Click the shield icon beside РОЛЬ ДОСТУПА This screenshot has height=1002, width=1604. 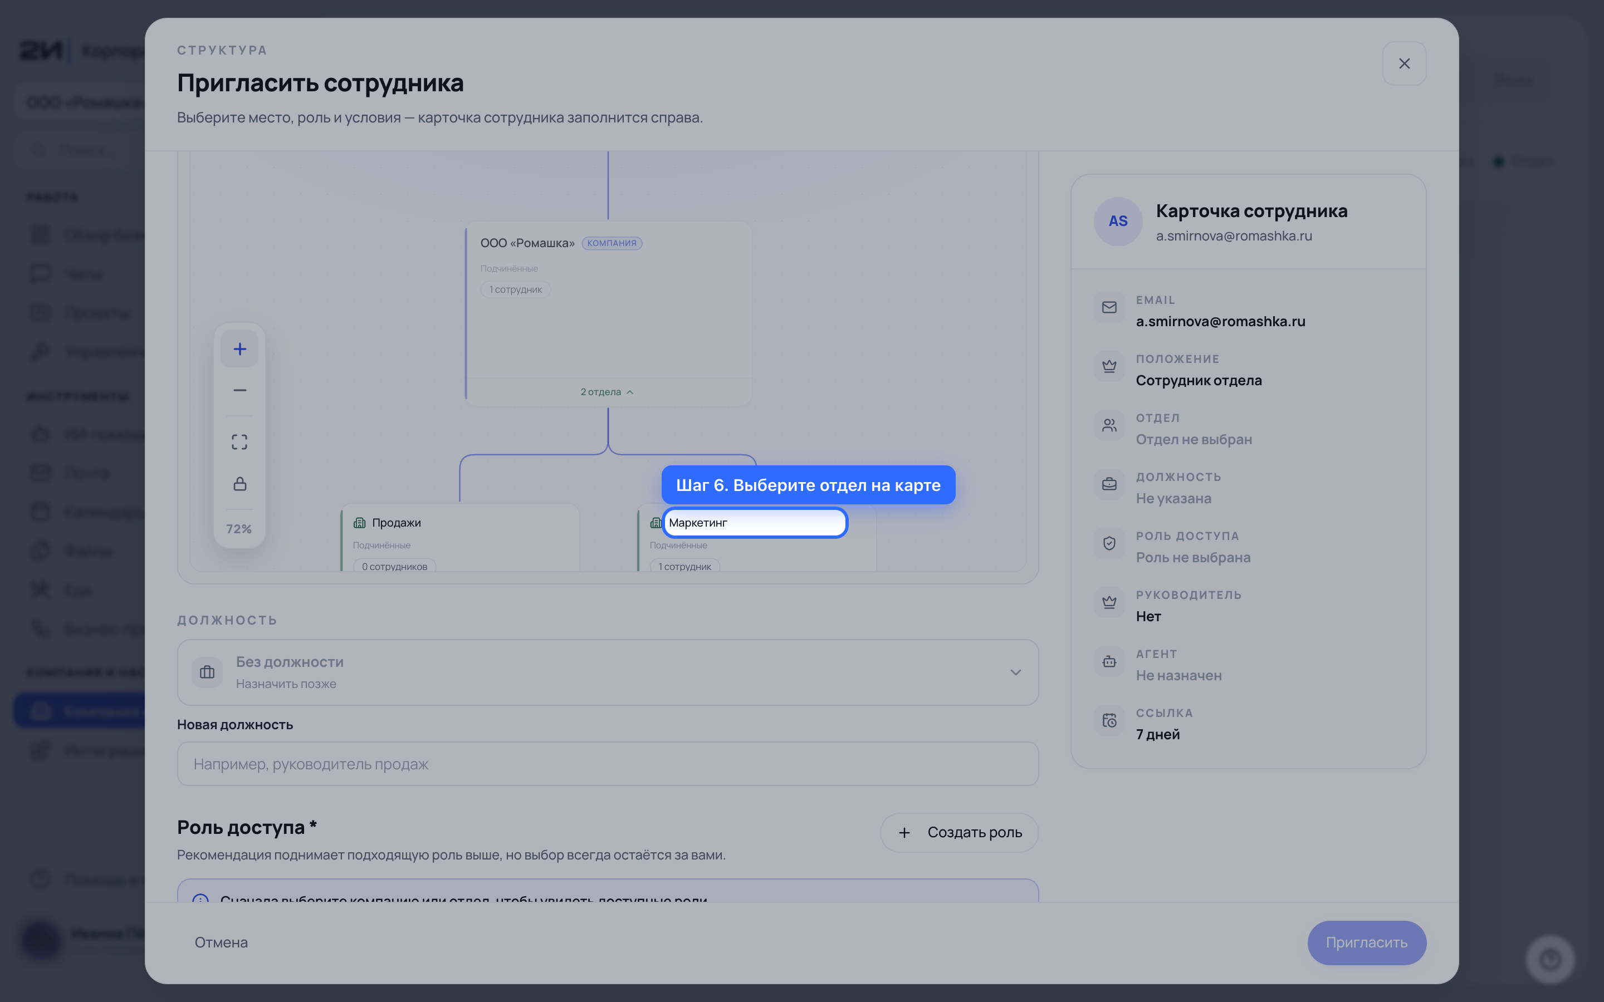click(x=1109, y=543)
